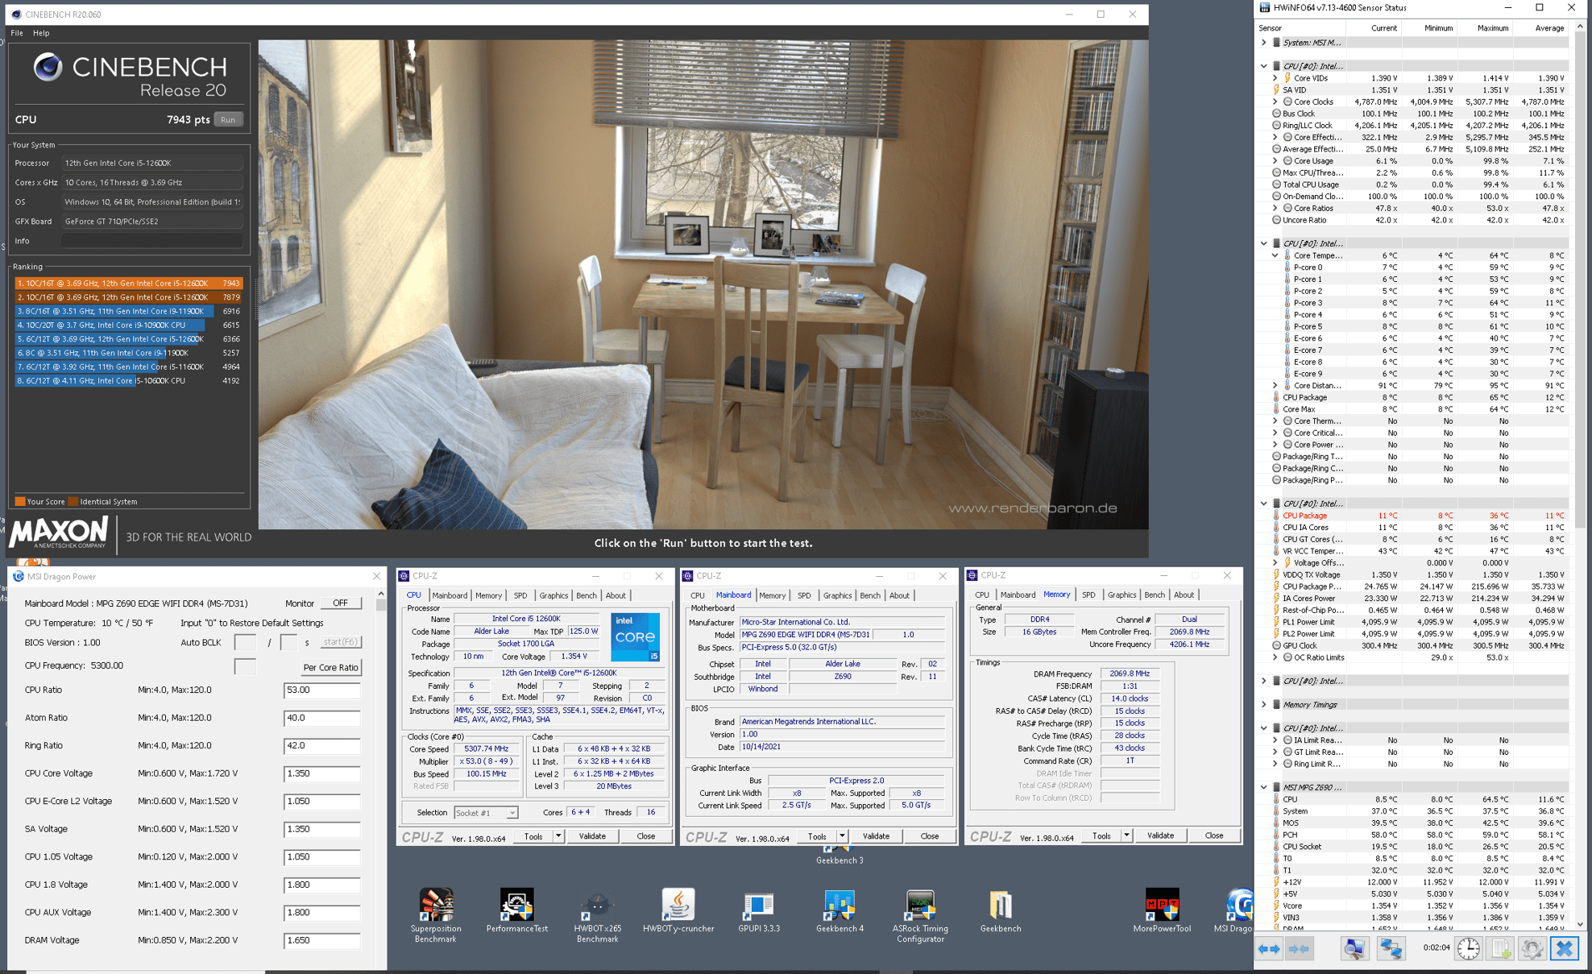Click the CPU Core Voltage field showing 1.350
This screenshot has width=1592, height=974.
click(321, 773)
